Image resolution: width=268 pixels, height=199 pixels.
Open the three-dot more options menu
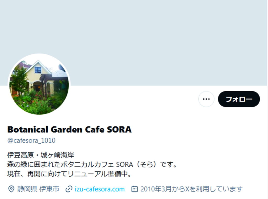(206, 99)
